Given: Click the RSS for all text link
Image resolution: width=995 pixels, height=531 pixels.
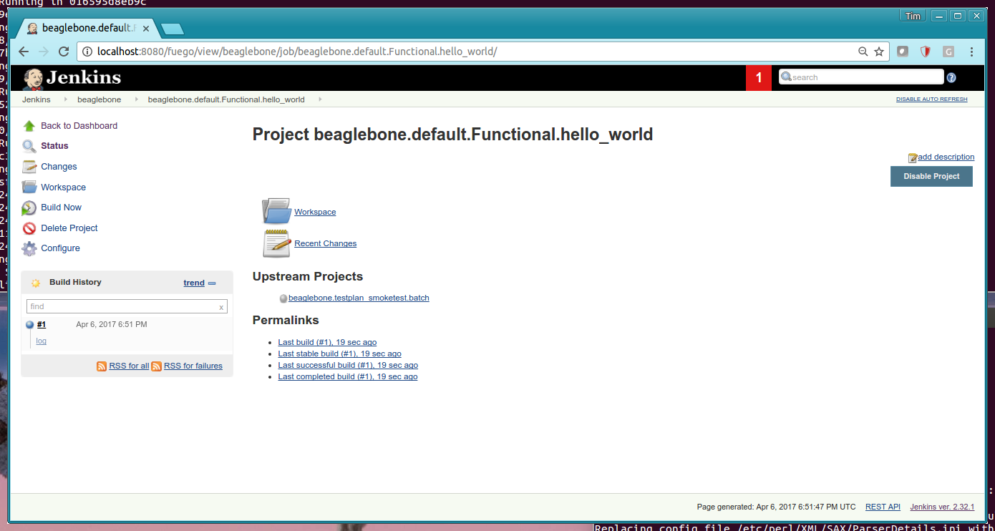Looking at the screenshot, I should point(129,366).
